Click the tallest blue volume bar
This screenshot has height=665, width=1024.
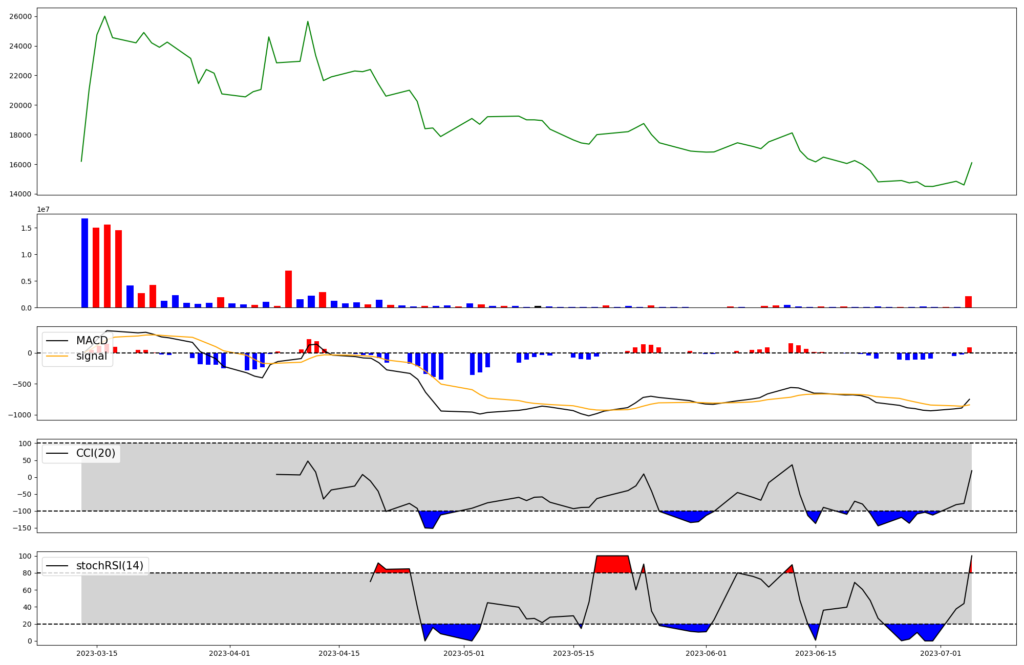point(84,263)
